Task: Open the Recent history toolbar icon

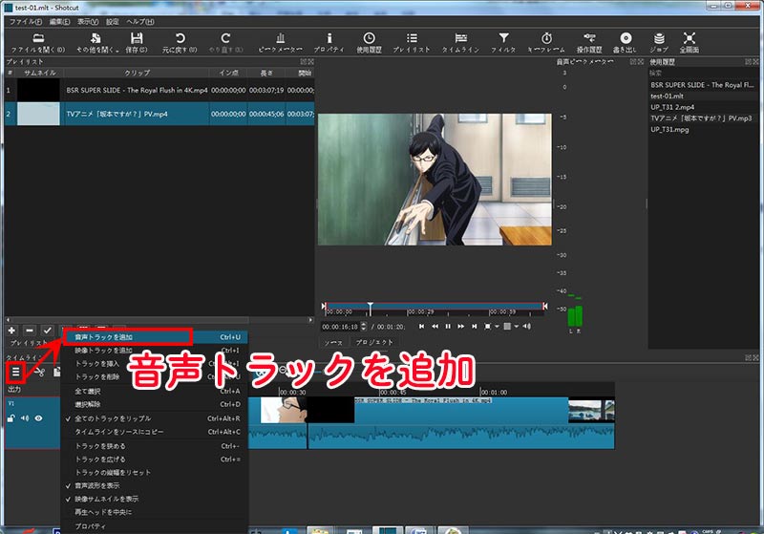Action: click(x=369, y=42)
